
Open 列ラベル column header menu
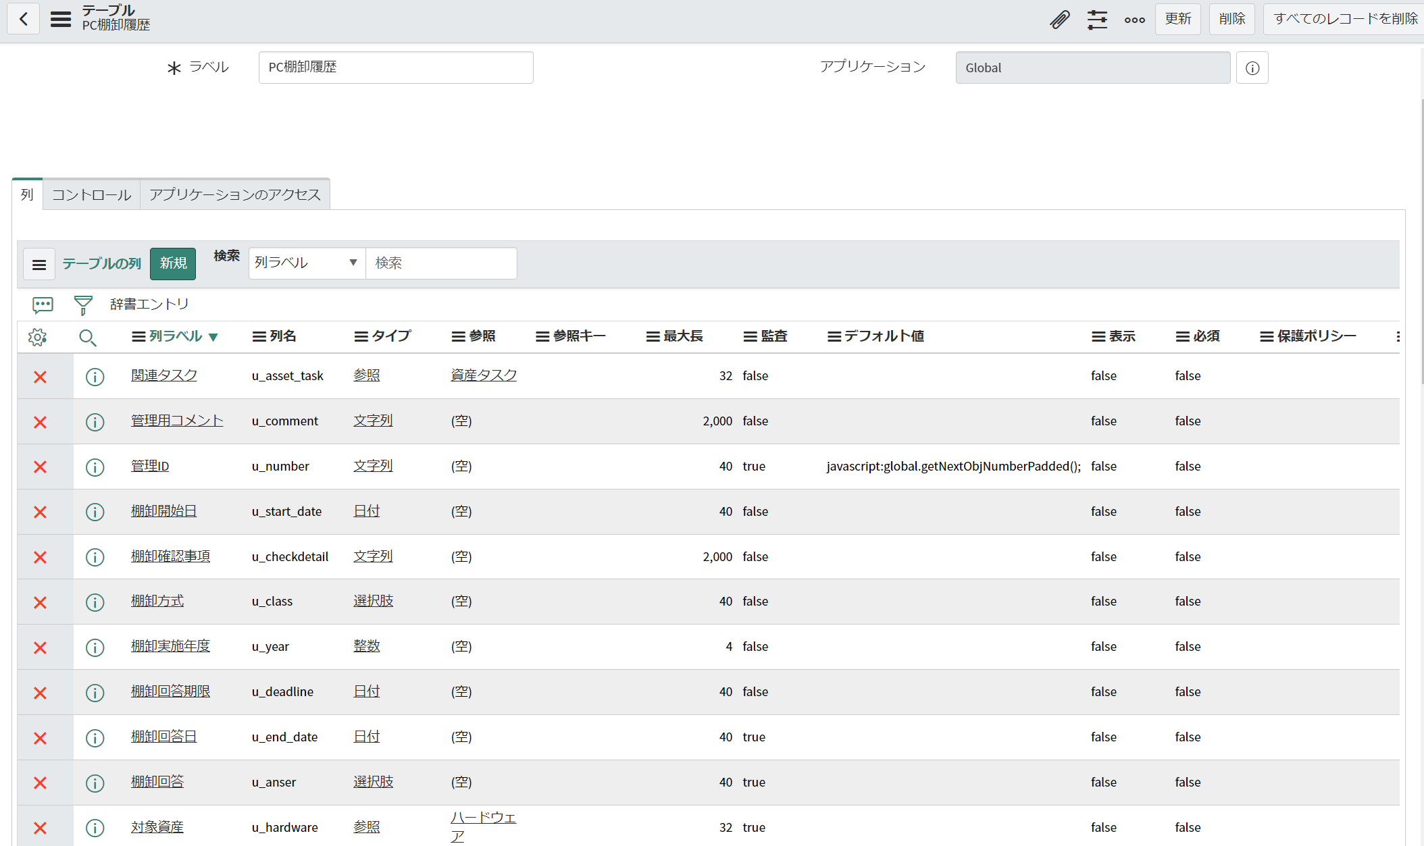point(138,336)
